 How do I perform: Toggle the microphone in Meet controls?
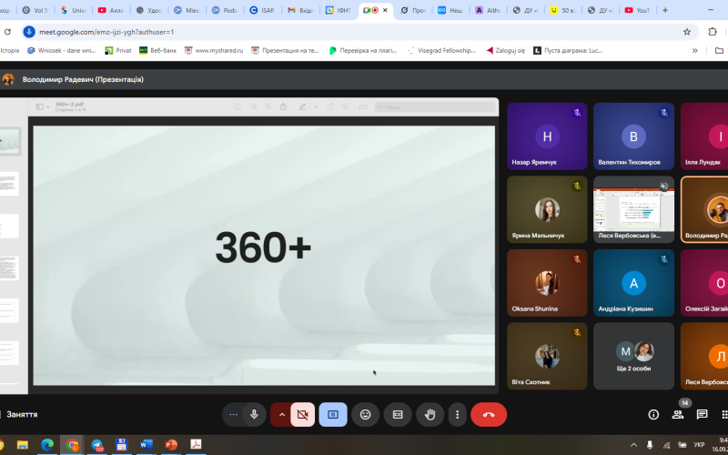254,415
